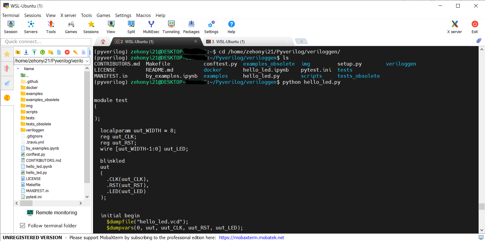Open the Session toolbar button
The image size is (485, 241).
[11, 27]
